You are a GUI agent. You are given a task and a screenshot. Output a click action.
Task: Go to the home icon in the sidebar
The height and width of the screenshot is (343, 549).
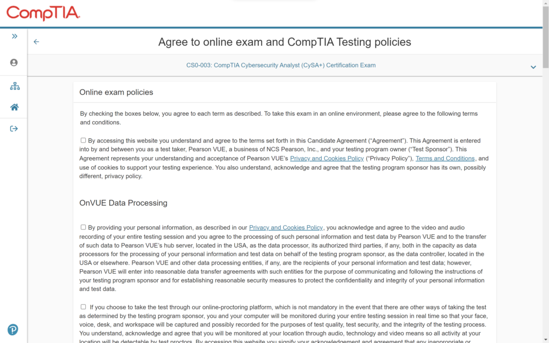tap(14, 107)
